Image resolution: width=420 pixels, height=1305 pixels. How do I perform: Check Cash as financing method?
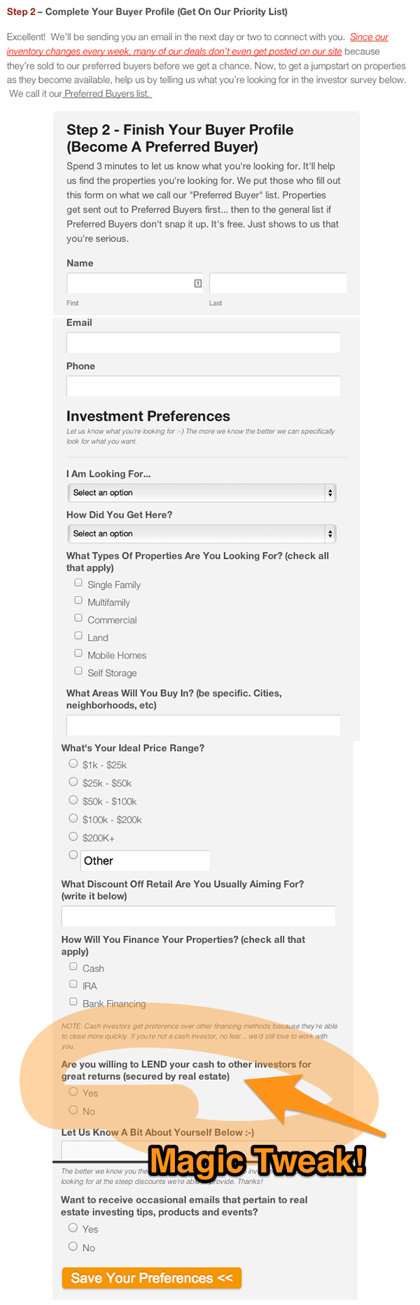pos(73,966)
